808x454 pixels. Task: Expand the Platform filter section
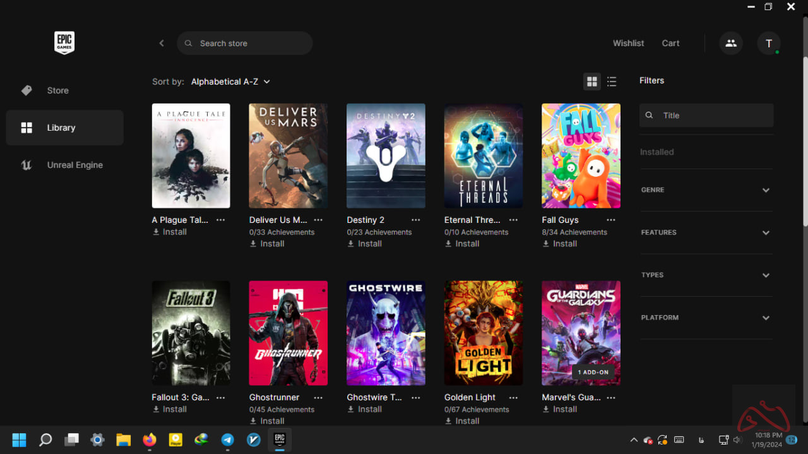point(706,318)
